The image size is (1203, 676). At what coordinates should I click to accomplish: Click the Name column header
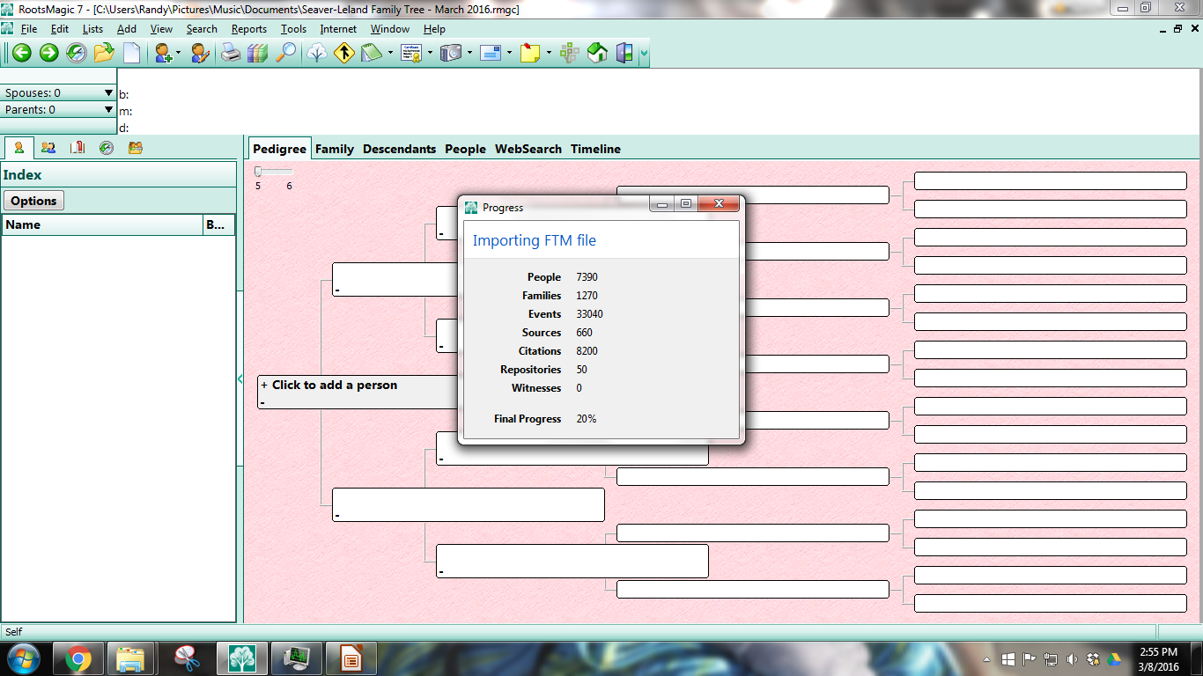click(102, 224)
